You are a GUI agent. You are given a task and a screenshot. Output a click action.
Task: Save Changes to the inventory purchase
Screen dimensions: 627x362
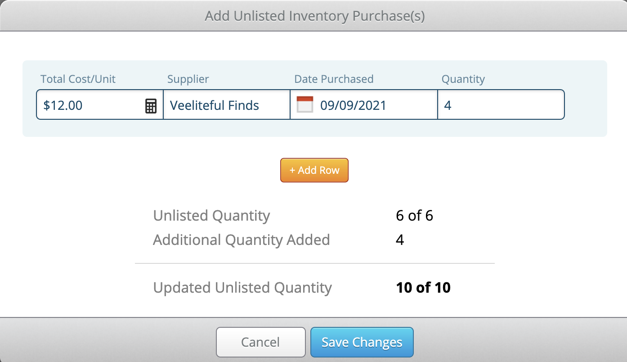(x=362, y=342)
